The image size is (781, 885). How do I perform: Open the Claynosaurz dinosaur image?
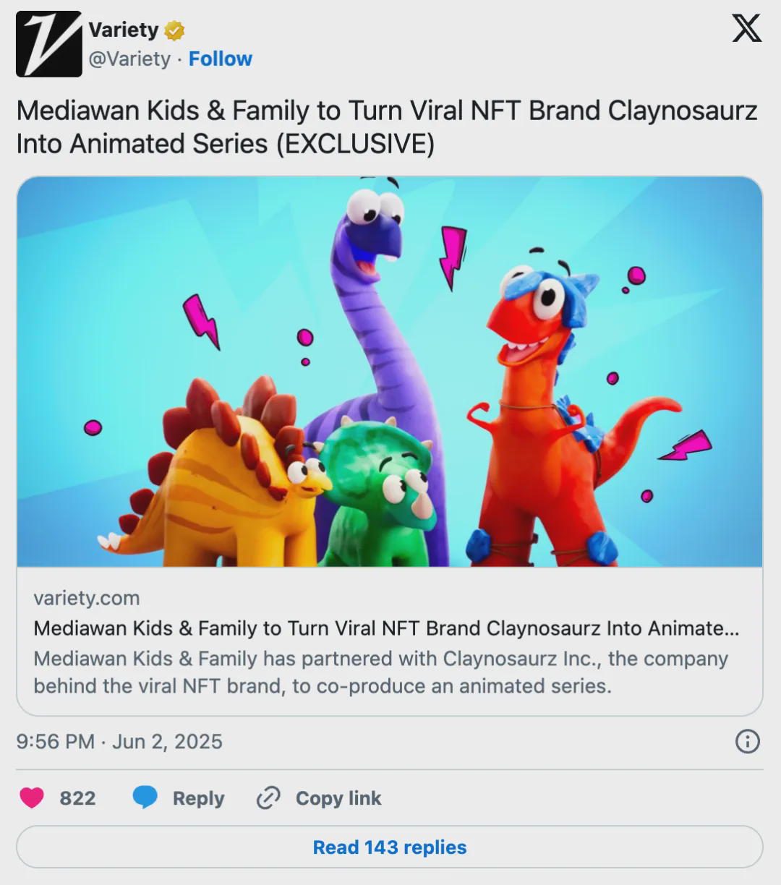tap(390, 372)
